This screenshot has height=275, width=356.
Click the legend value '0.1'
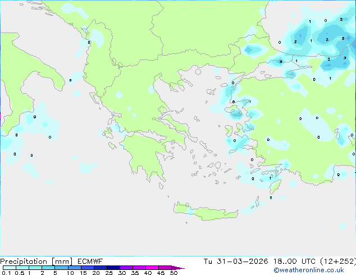(x=6, y=273)
